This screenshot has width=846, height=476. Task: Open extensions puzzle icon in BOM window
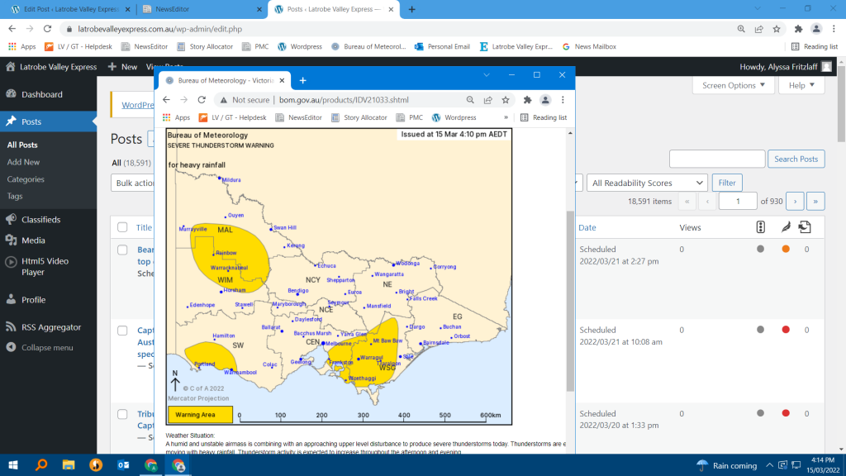pyautogui.click(x=527, y=100)
